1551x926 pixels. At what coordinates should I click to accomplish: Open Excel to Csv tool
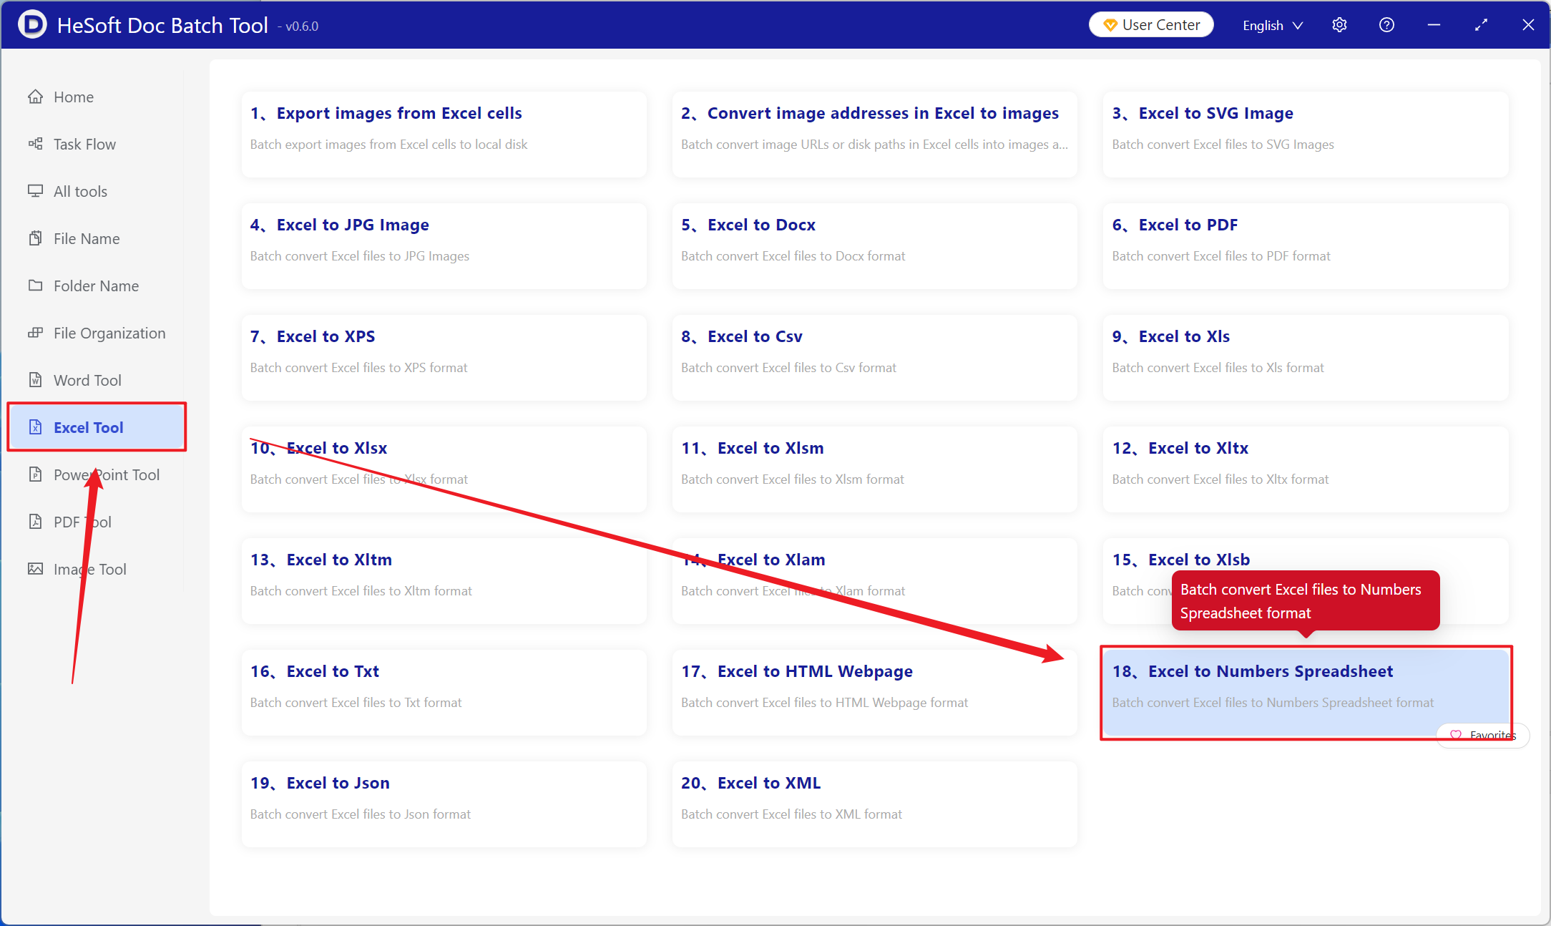coord(874,358)
